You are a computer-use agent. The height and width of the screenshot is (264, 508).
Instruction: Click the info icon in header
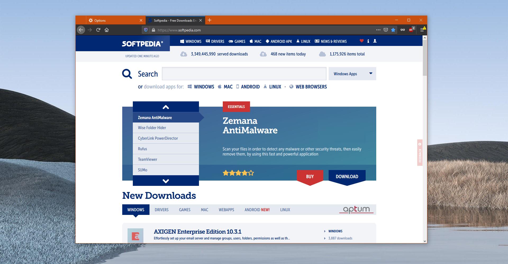click(368, 41)
